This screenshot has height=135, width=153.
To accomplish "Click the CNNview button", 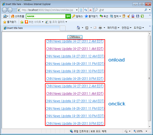I will 75,37.
